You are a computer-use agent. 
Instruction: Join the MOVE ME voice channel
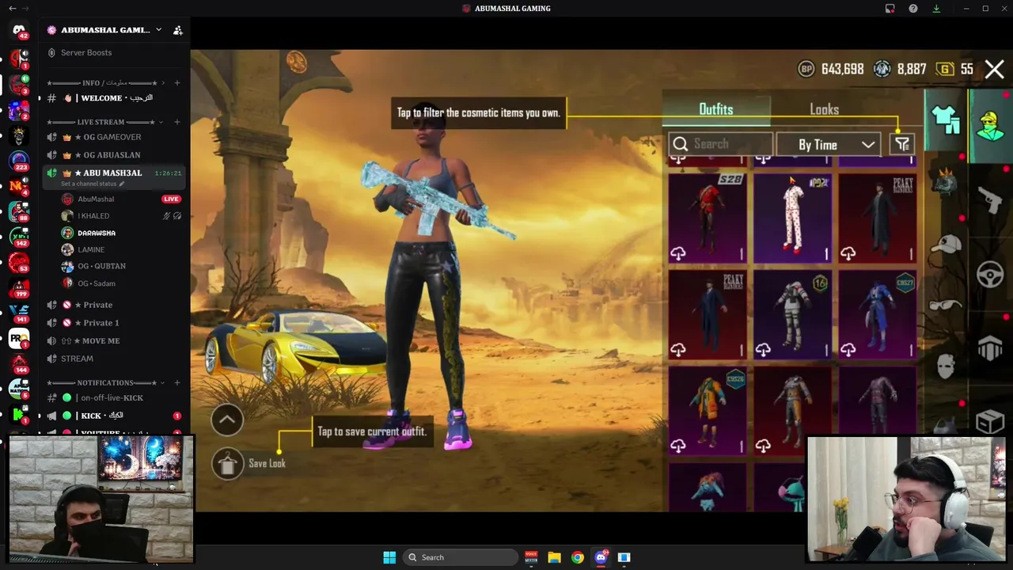coord(114,341)
